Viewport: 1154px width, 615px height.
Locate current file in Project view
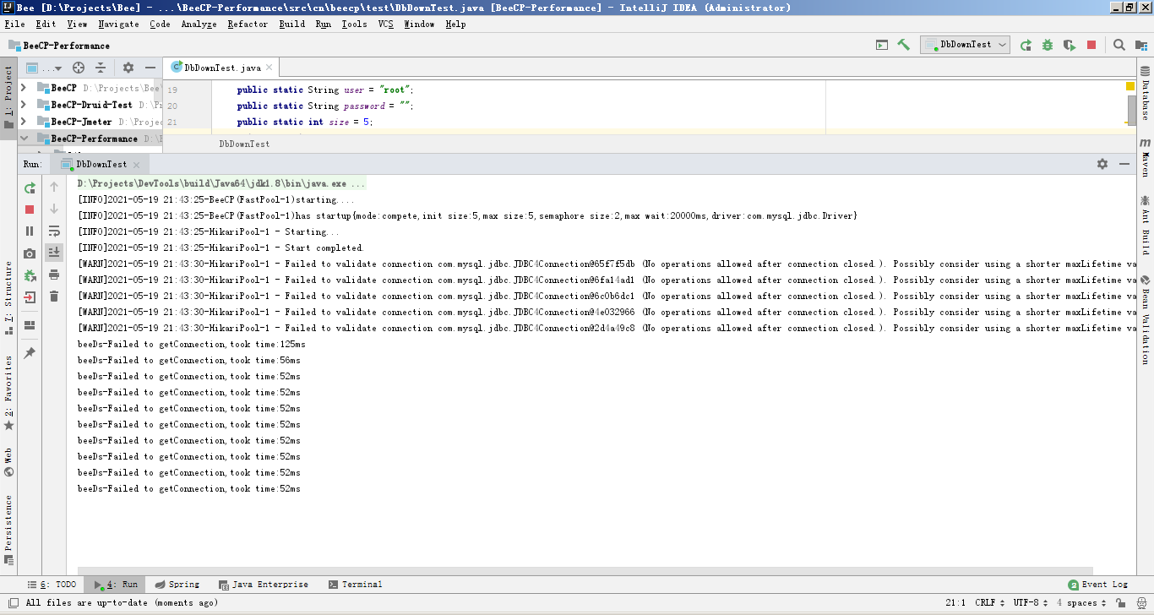pyautogui.click(x=79, y=68)
